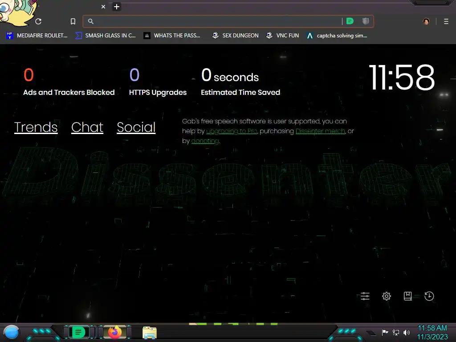The height and width of the screenshot is (342, 456).
Task: Click the Ads and Trackers Blocked counter
Action: coord(69,82)
